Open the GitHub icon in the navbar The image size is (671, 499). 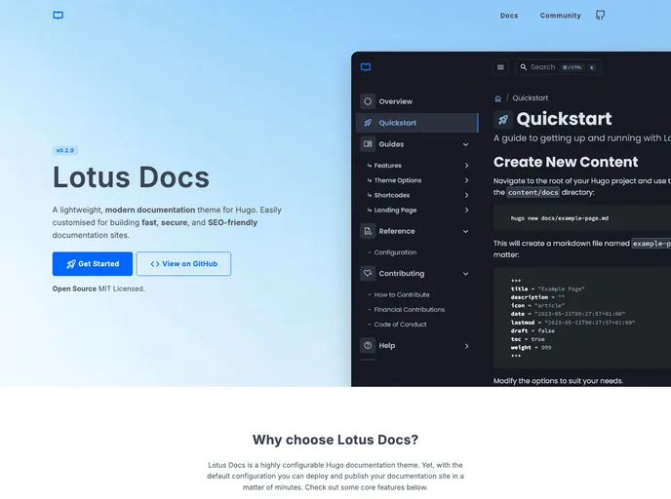[600, 16]
